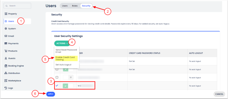Expand the ACTIONS dropdown
228x99 pixels.
62,43
